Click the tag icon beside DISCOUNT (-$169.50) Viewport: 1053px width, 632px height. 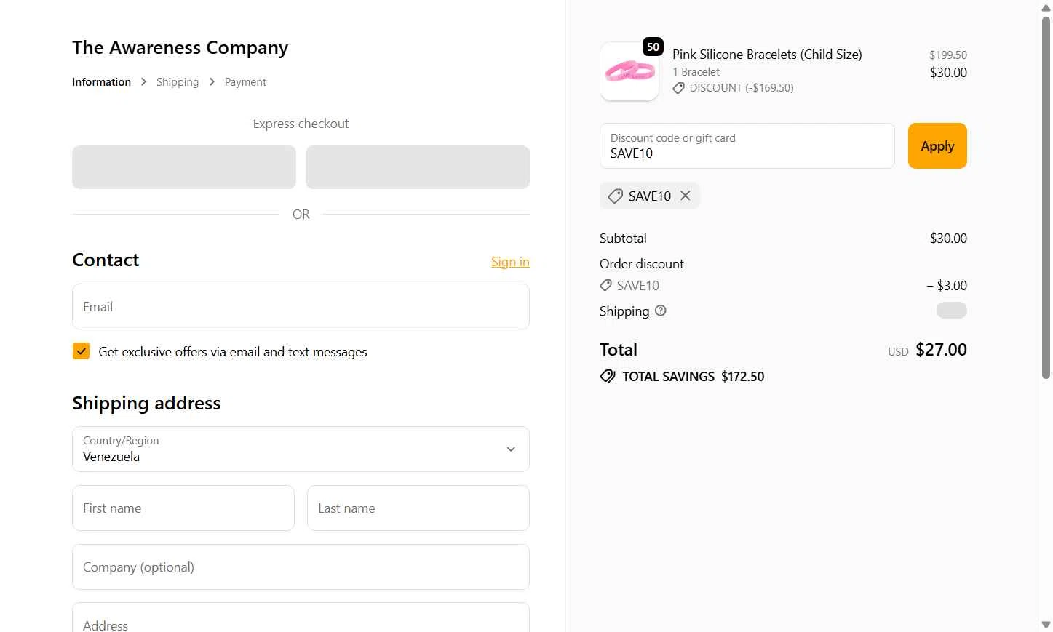(x=678, y=88)
